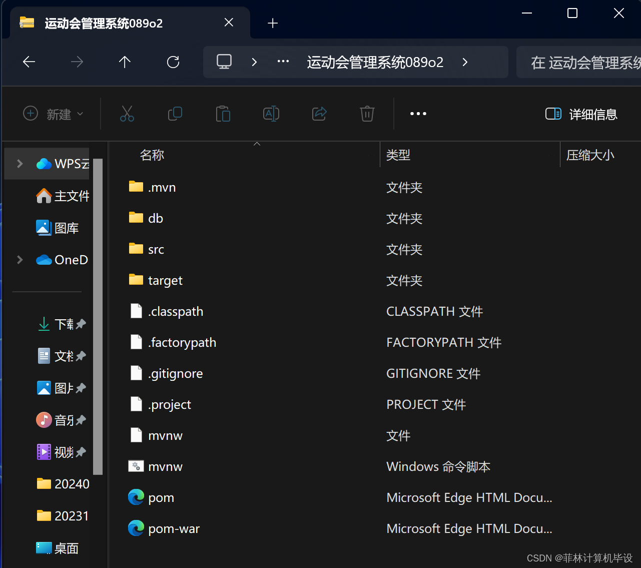The height and width of the screenshot is (568, 641).
Task: Click the Up navigation arrow icon
Action: (125, 62)
